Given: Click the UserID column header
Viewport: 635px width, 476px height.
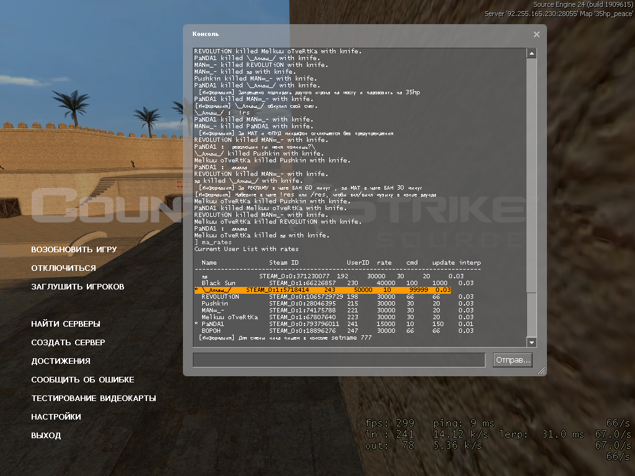Looking at the screenshot, I should [358, 263].
